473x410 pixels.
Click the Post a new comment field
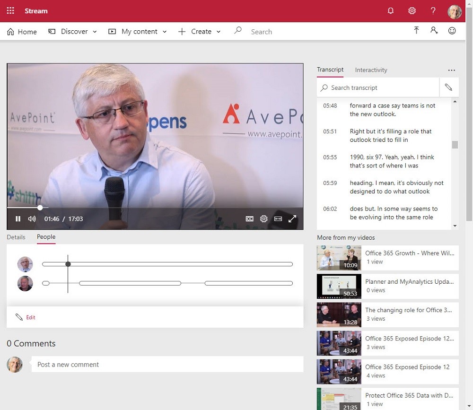pyautogui.click(x=167, y=365)
